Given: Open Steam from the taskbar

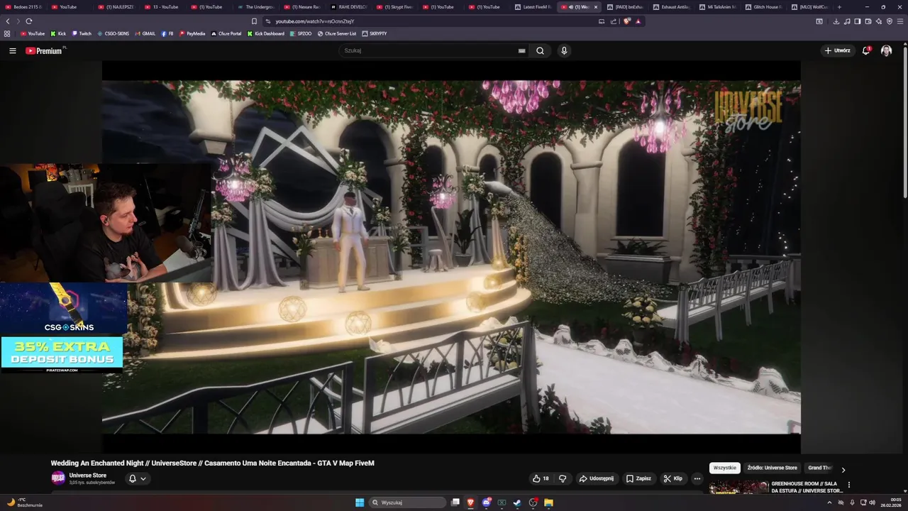Looking at the screenshot, I should click(517, 502).
